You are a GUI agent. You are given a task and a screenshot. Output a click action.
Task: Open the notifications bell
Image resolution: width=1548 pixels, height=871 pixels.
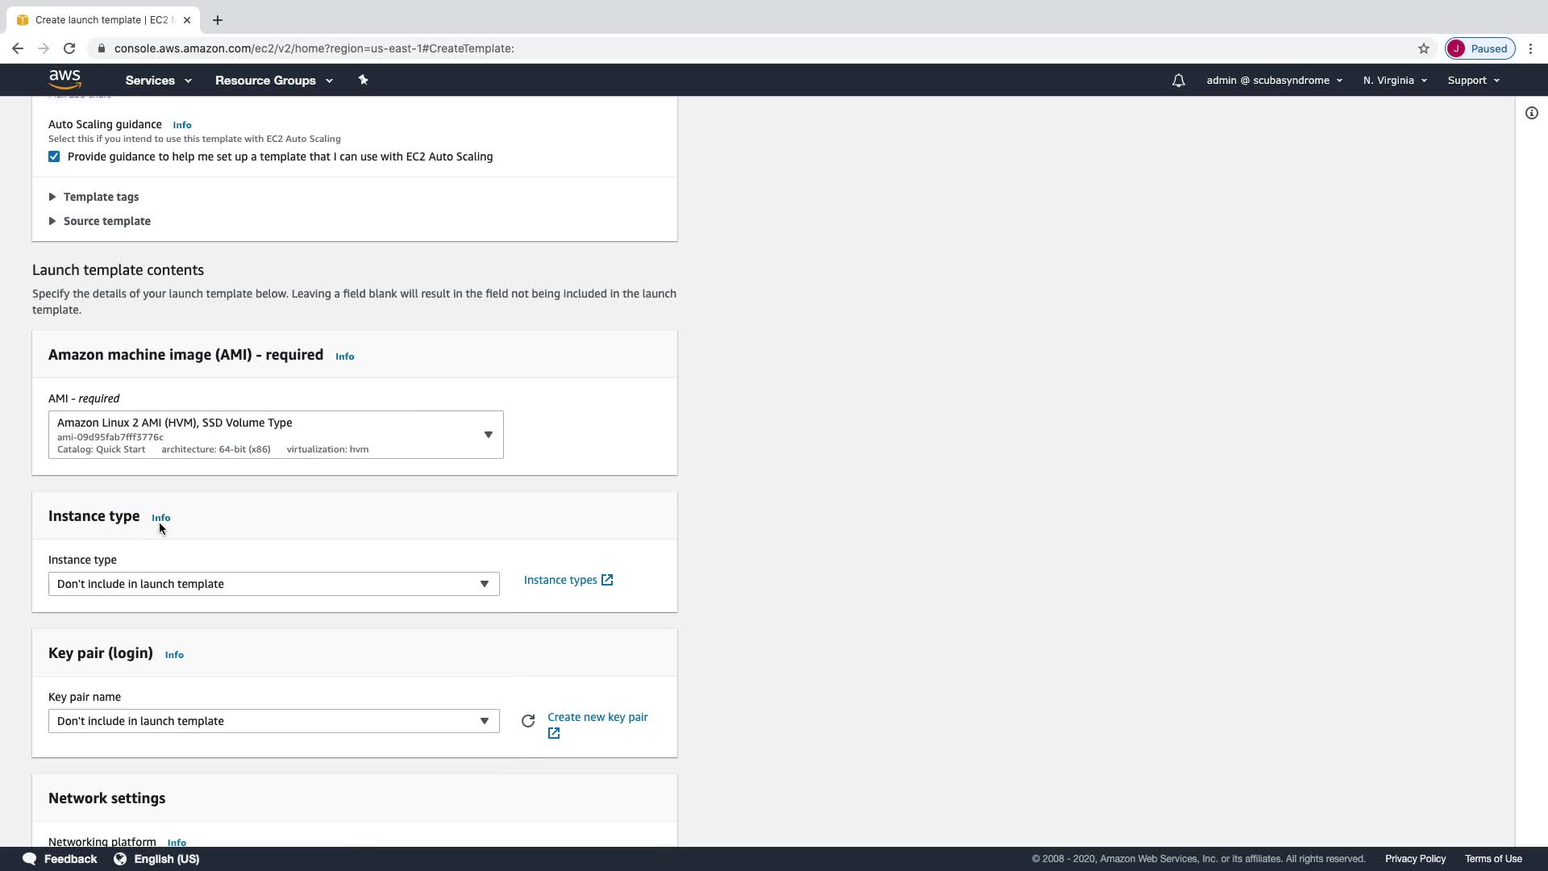(1178, 81)
